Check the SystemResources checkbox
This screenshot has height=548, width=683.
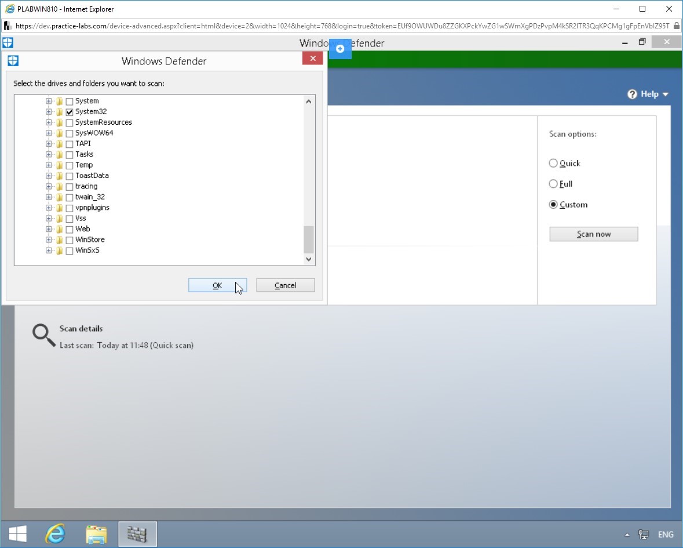[70, 123]
